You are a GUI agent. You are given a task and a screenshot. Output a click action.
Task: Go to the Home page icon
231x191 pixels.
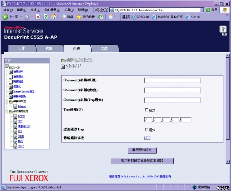[x=54, y=17]
